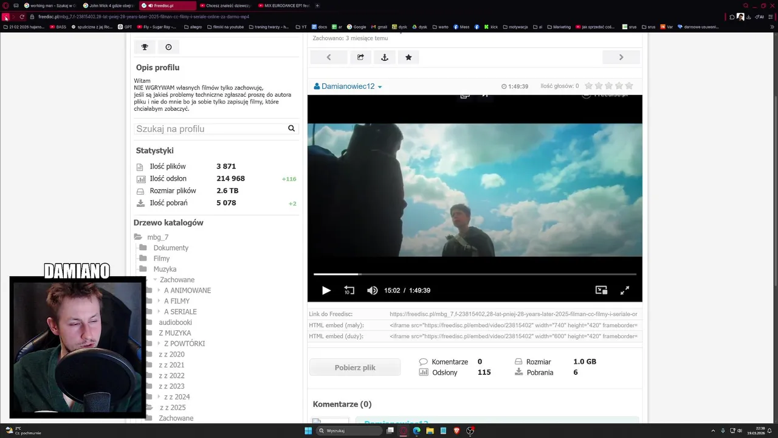Open OBS Studio from taskbar
The width and height of the screenshot is (778, 438).
470,431
